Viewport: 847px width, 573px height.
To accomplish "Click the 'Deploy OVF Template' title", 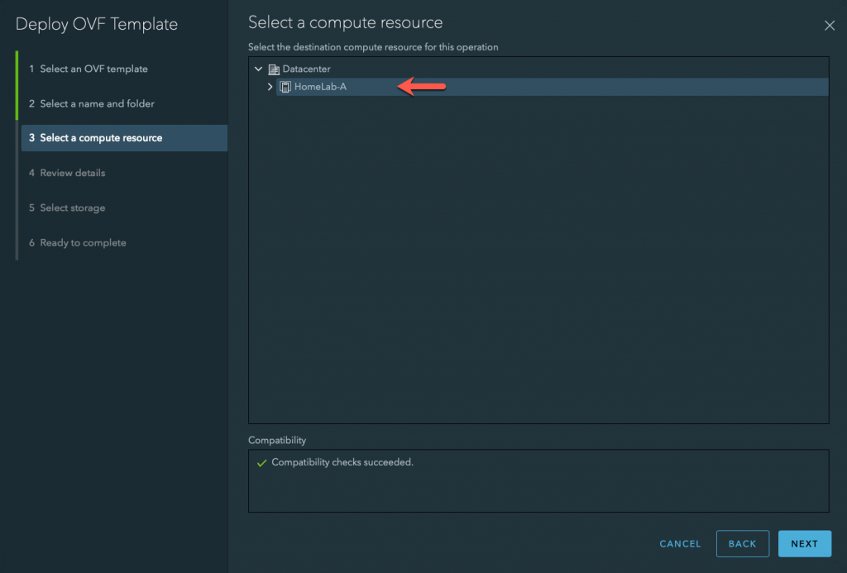I will coord(97,24).
